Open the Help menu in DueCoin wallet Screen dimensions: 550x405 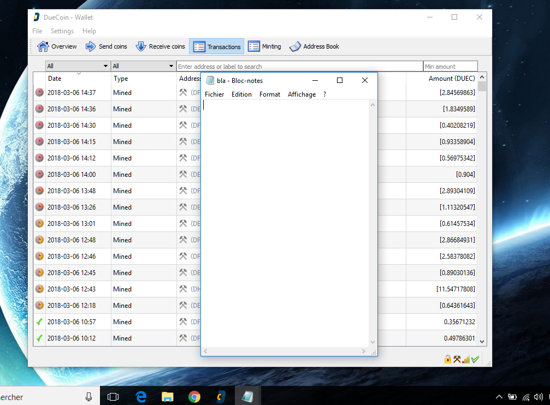click(89, 31)
